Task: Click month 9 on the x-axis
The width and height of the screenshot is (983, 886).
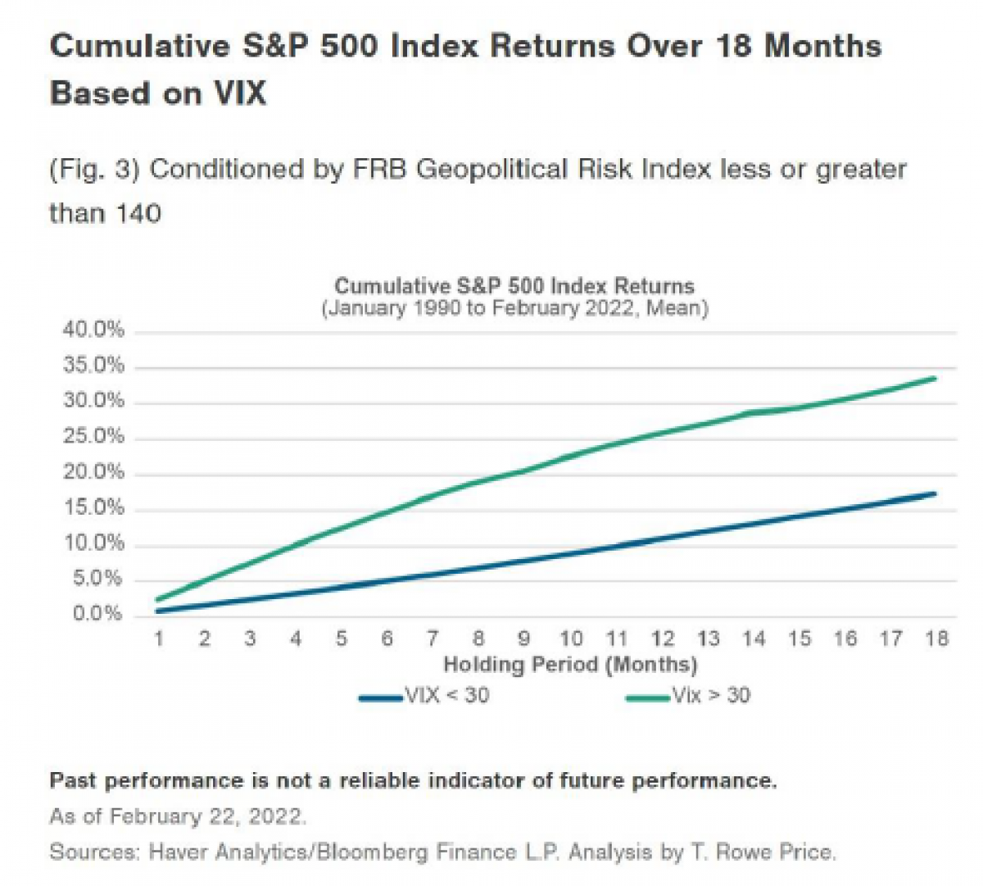Action: pyautogui.click(x=524, y=638)
